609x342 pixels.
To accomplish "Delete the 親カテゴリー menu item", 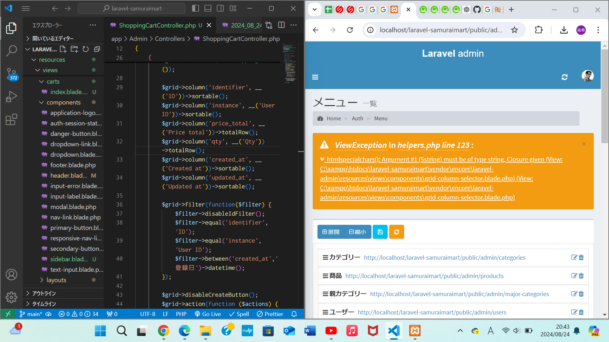I will [581, 294].
